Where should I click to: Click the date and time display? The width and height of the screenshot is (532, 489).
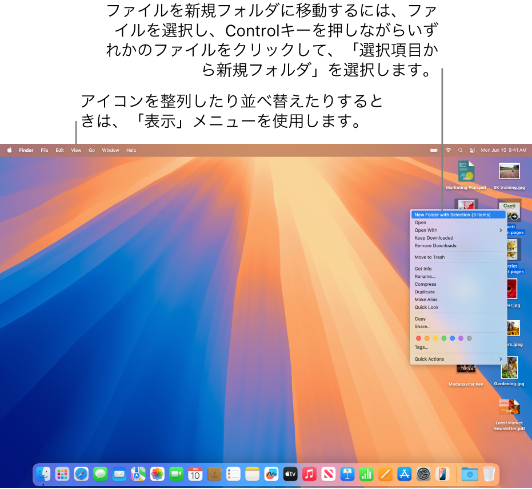click(x=503, y=150)
